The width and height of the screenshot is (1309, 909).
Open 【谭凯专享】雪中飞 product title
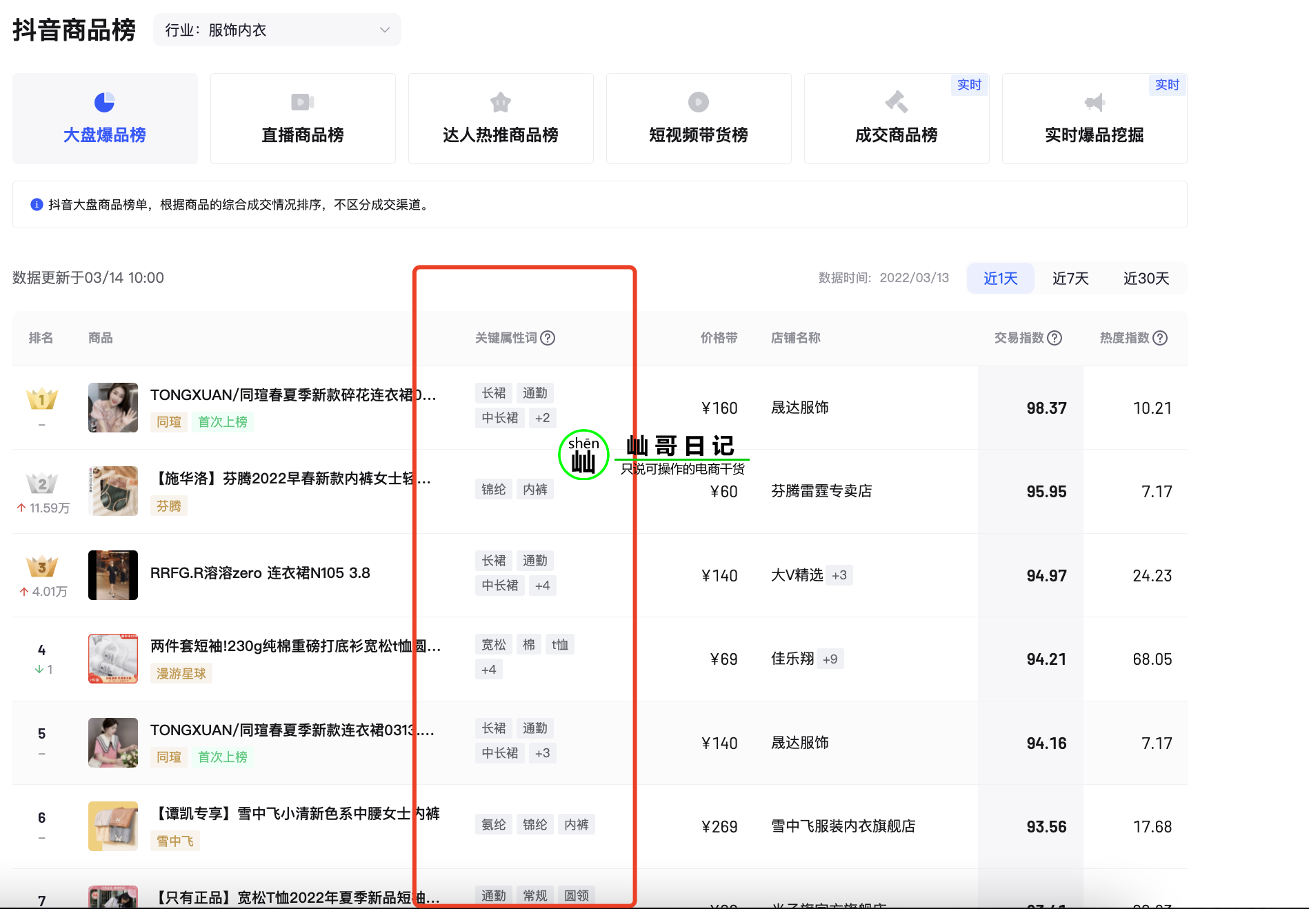tap(295, 814)
